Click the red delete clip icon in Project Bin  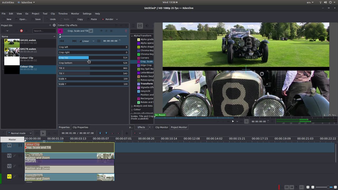coord(21,31)
